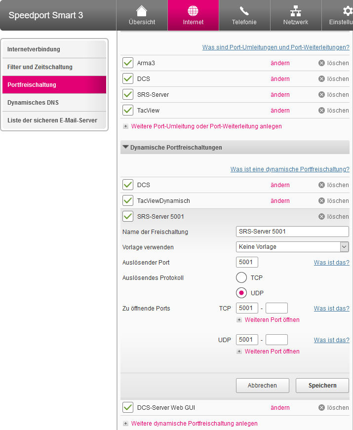Image resolution: width=353 pixels, height=430 pixels.
Task: Open the Einstellungen gear icon tab
Action: (x=338, y=15)
